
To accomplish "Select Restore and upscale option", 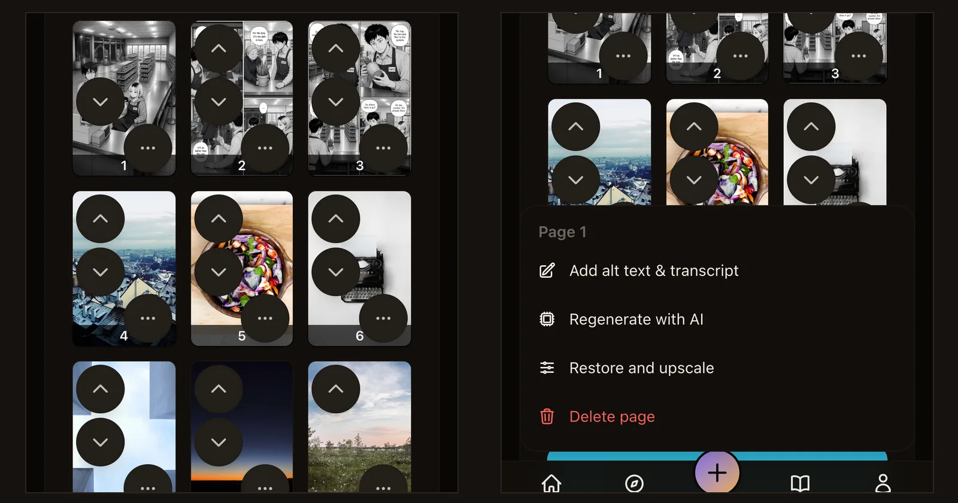I will [717, 368].
